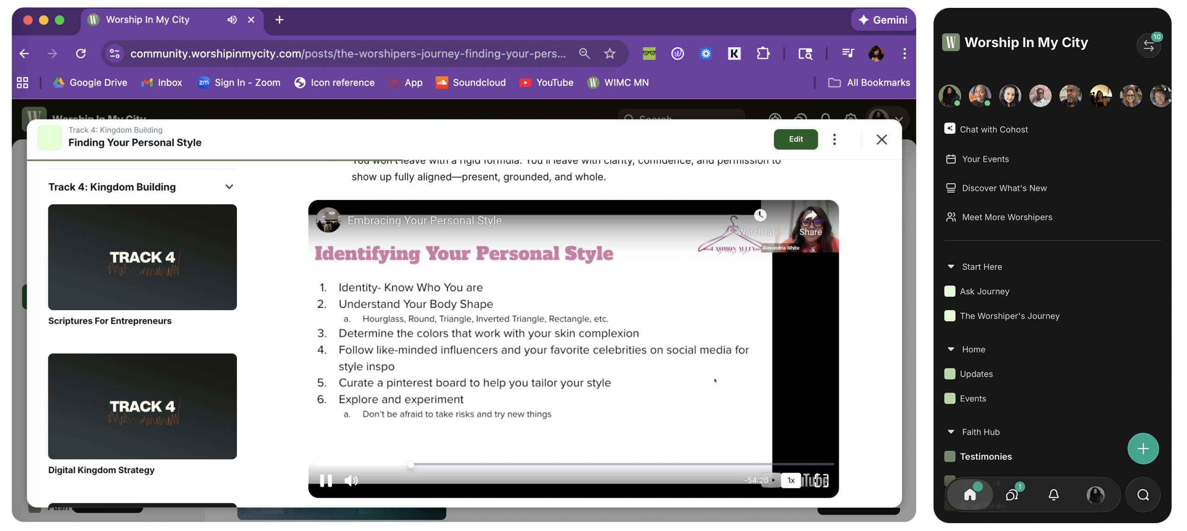This screenshot has height=531, width=1187.
Task: Click the green Edit button
Action: 795,139
